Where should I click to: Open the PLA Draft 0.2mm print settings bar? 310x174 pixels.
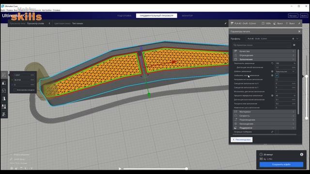265,23
